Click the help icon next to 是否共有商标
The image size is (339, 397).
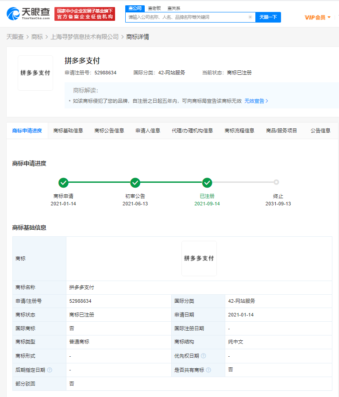tap(208, 370)
